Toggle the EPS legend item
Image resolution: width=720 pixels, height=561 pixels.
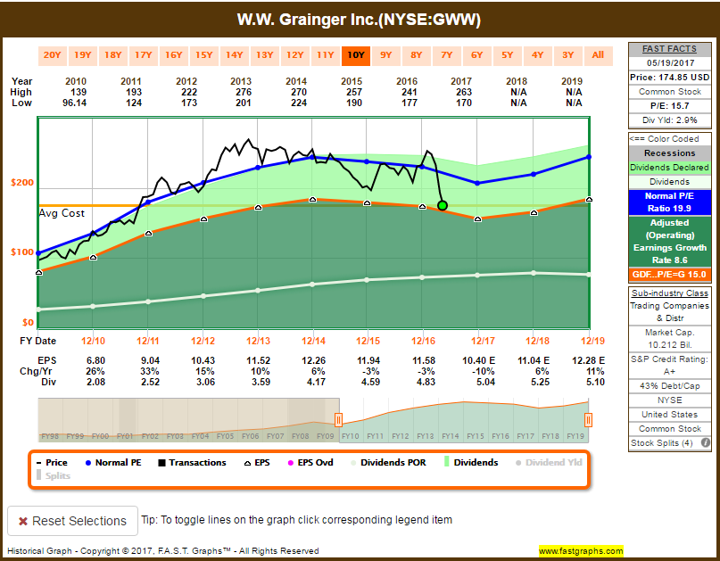257,463
